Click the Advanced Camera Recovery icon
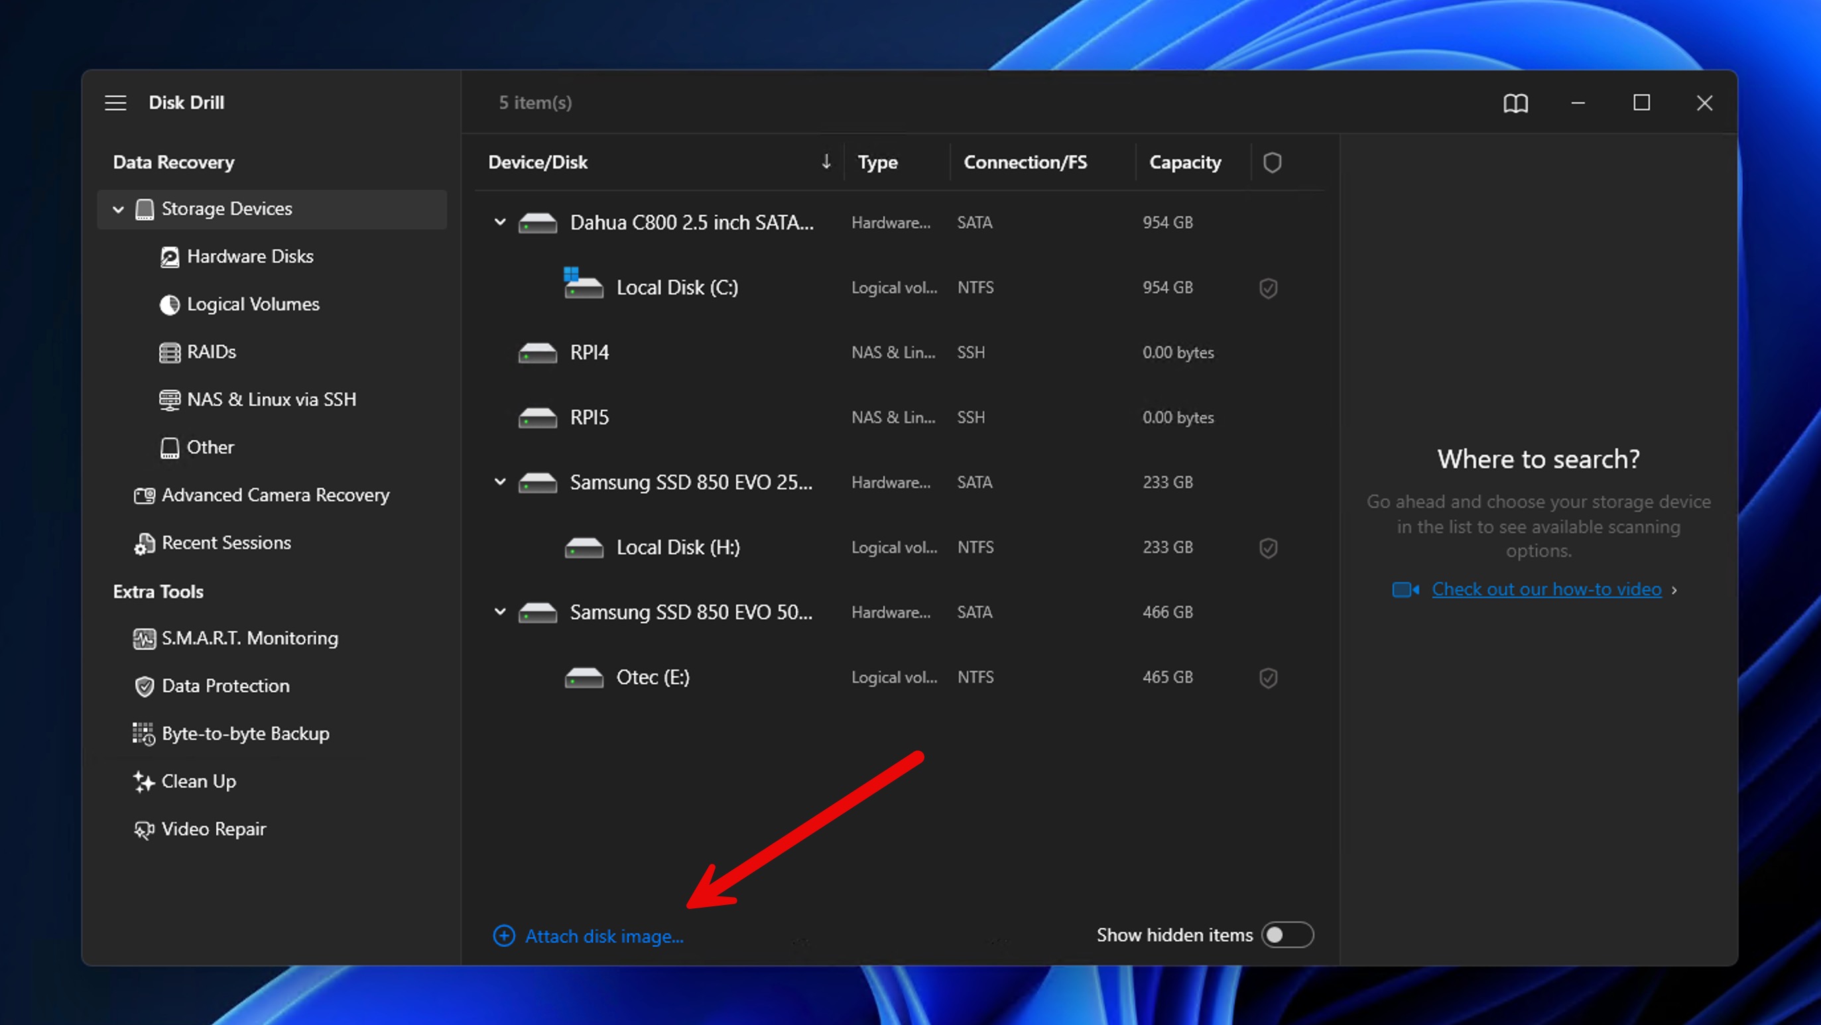1821x1025 pixels. [144, 495]
